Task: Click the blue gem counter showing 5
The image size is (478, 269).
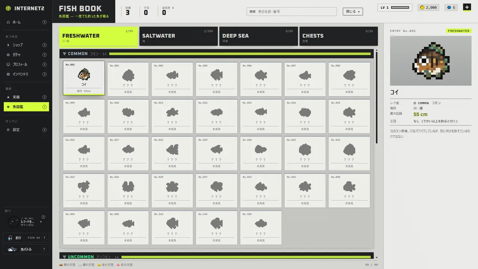Action: pos(451,7)
